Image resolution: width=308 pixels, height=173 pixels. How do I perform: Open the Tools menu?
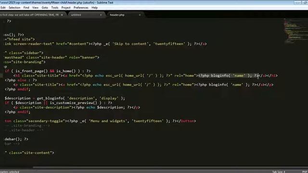tap(55, 8)
